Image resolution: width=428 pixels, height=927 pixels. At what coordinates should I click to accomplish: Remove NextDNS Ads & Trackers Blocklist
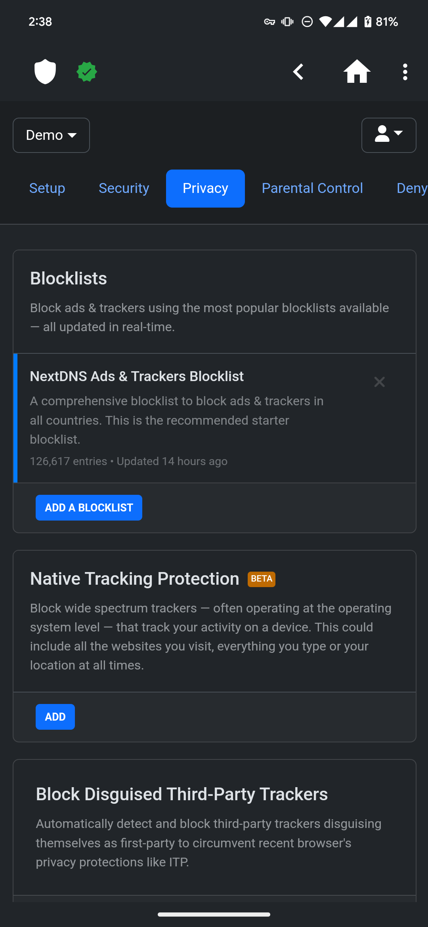(x=379, y=382)
